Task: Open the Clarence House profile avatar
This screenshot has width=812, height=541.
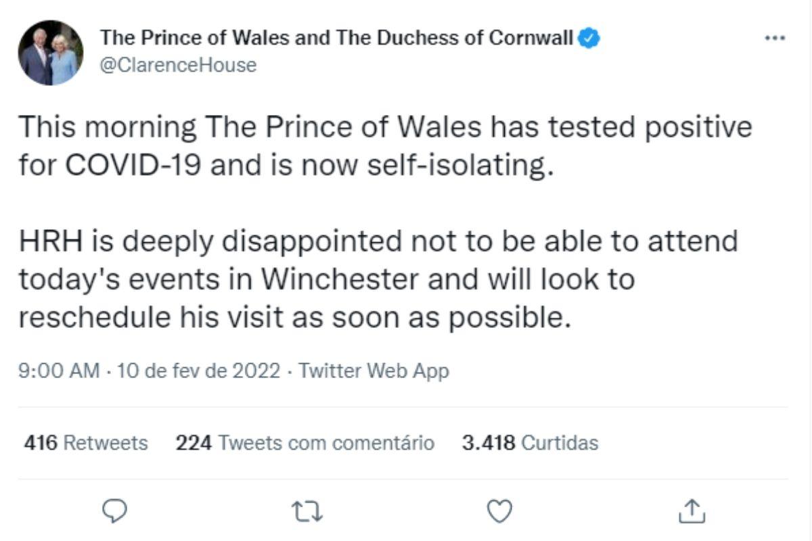Action: [51, 53]
